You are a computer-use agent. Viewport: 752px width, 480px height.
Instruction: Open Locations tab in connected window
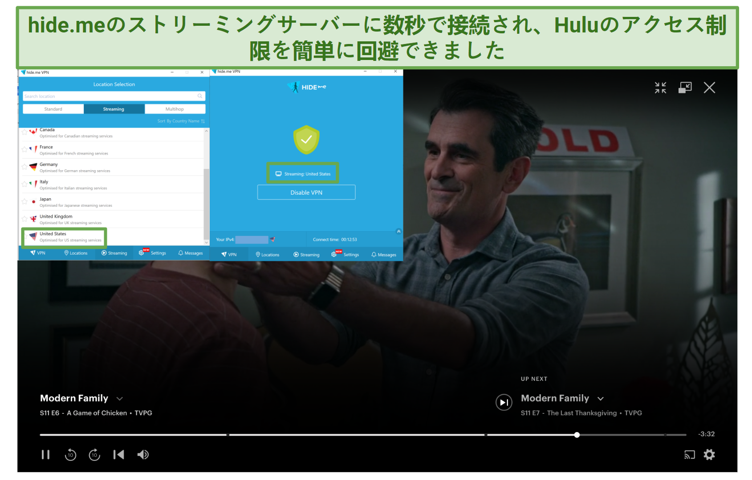[267, 255]
